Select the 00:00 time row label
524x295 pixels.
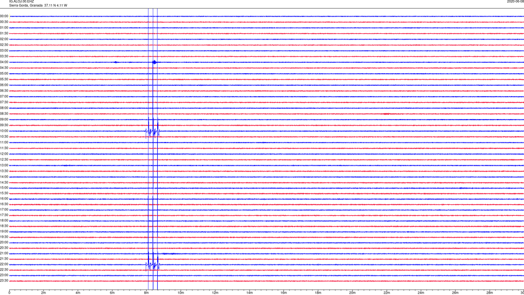pos(4,16)
